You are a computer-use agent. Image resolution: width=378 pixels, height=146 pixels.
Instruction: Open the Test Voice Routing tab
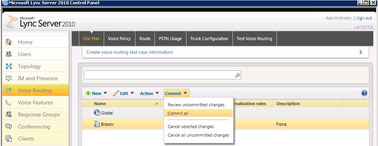tap(254, 39)
